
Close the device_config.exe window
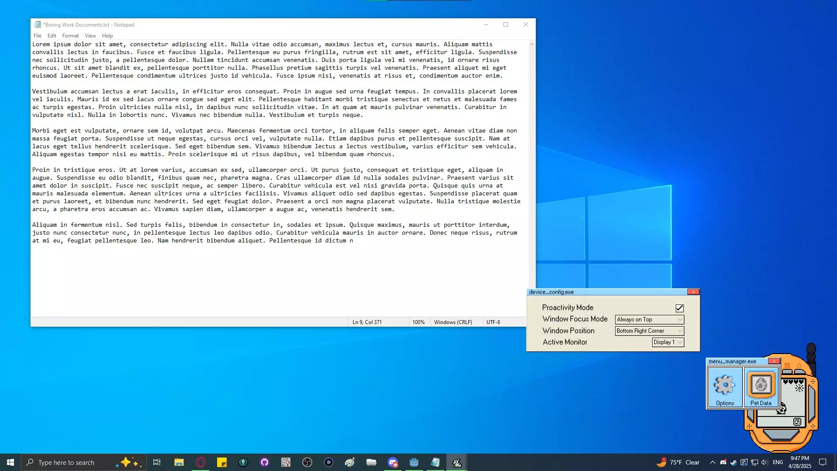tap(693, 292)
